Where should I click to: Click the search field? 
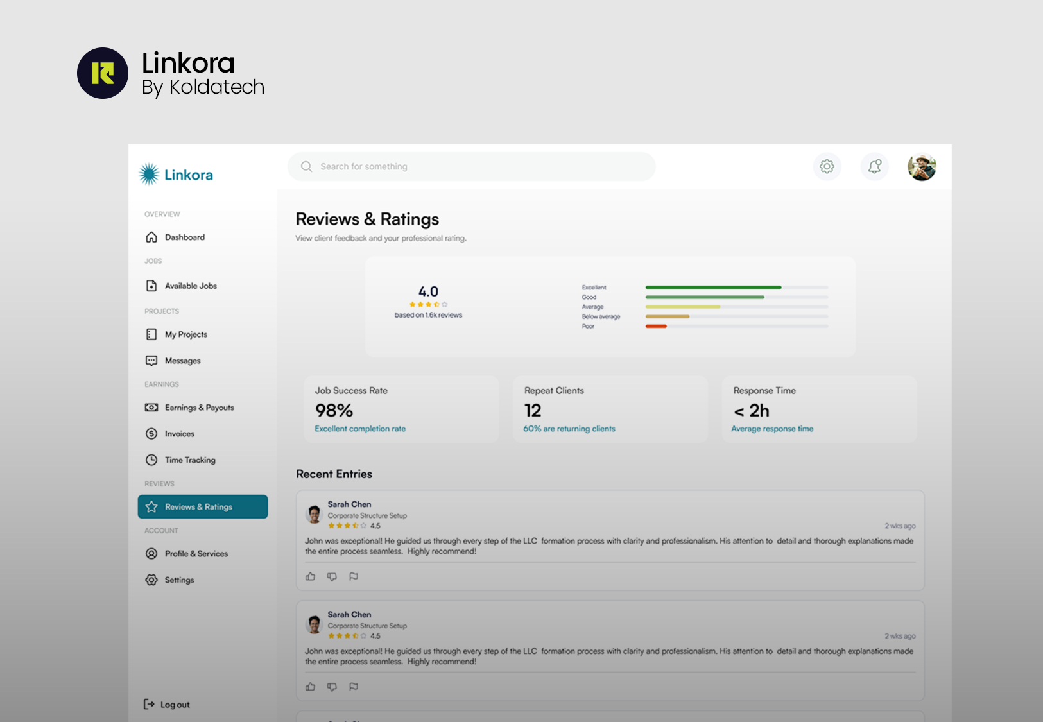[x=471, y=166]
